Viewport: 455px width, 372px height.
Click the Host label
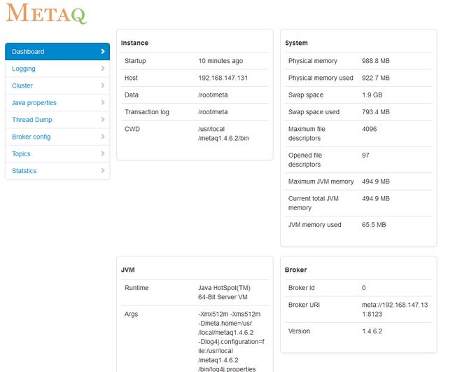point(131,78)
